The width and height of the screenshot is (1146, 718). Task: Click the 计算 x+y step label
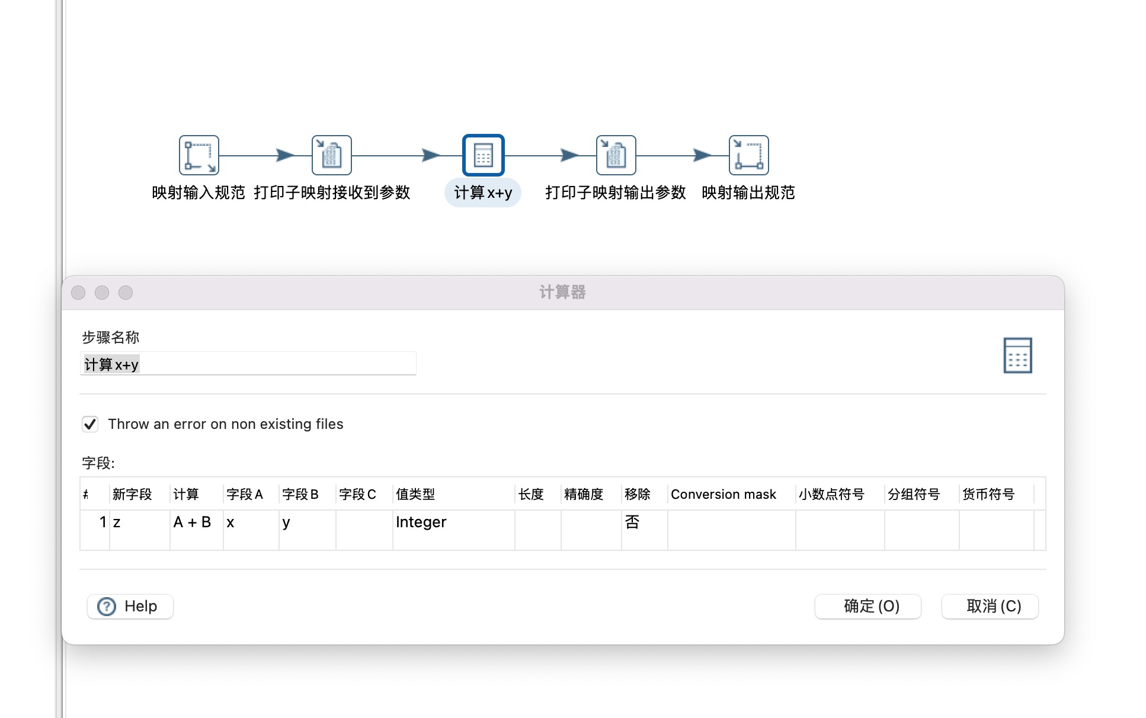pos(482,193)
